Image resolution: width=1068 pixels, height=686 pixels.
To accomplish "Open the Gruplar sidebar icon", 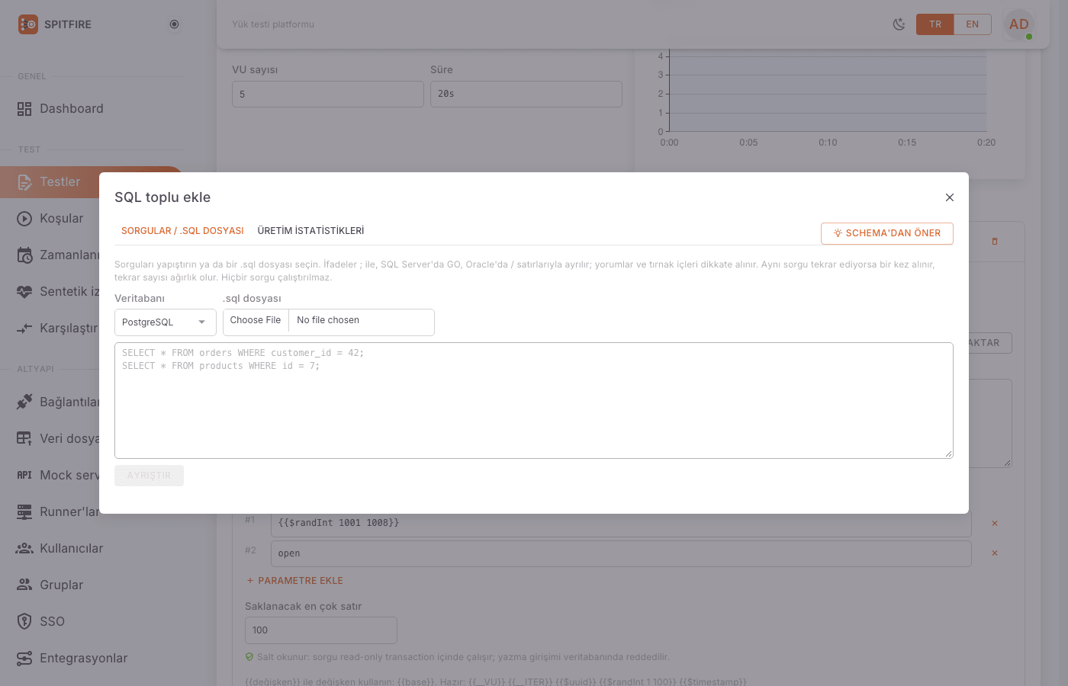I will coord(24,585).
